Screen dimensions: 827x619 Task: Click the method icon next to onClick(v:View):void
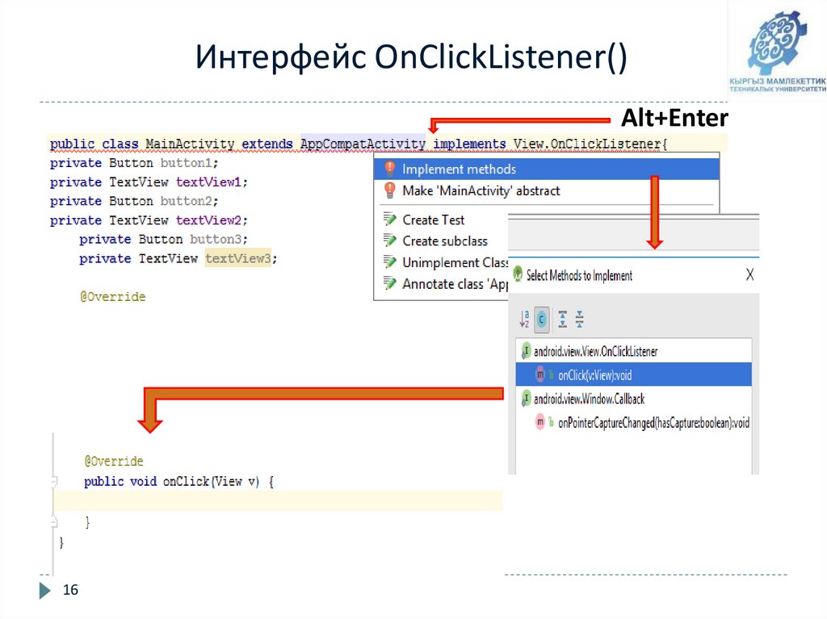click(539, 374)
